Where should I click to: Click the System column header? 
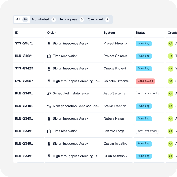tap(109, 33)
